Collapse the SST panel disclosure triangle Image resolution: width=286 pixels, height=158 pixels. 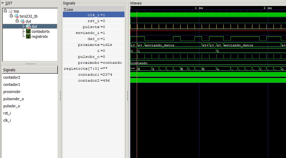click(x=3, y=3)
